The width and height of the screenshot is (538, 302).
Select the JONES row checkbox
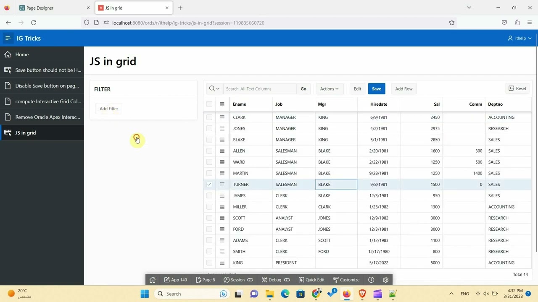pyautogui.click(x=209, y=128)
